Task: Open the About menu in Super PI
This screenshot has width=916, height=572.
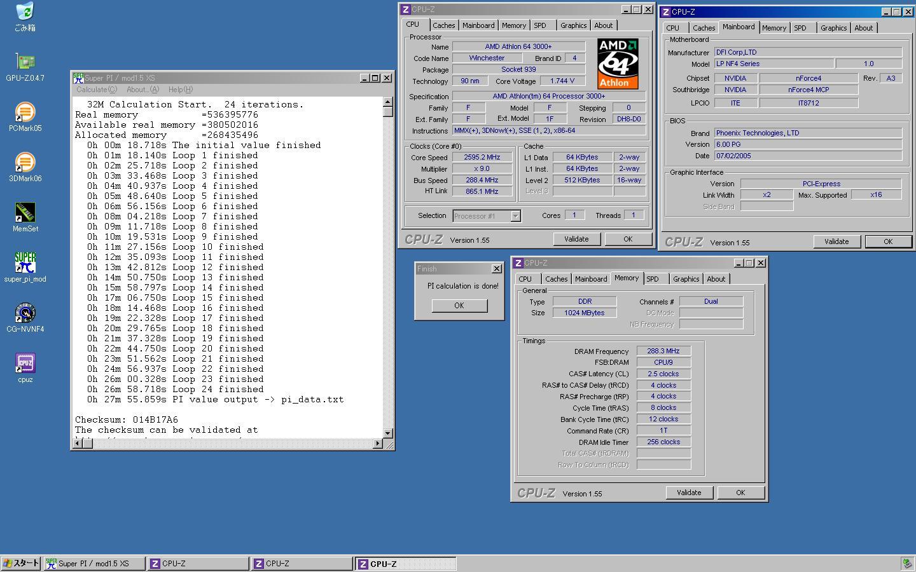Action: coord(142,90)
